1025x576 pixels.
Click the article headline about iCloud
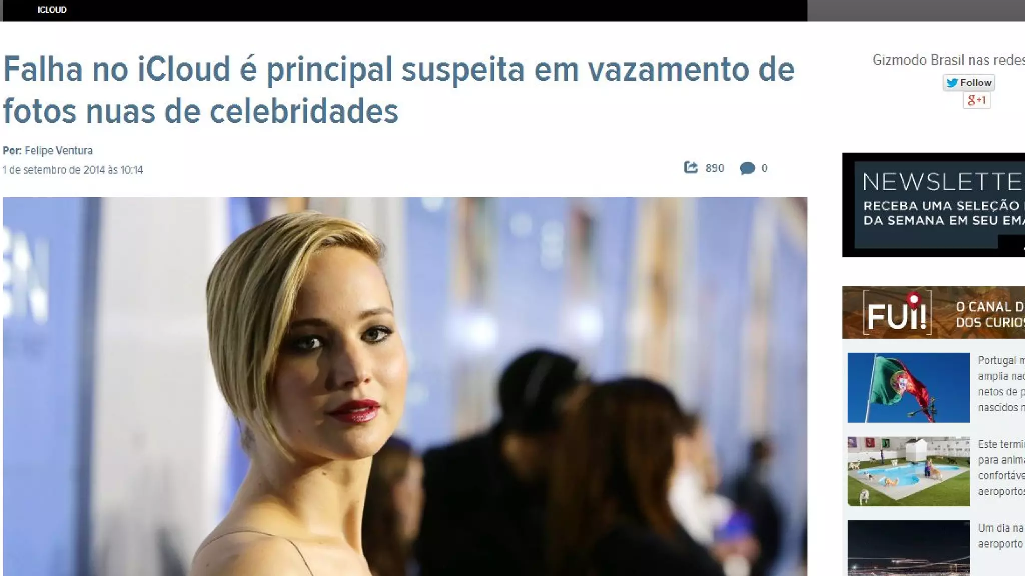coord(398,90)
